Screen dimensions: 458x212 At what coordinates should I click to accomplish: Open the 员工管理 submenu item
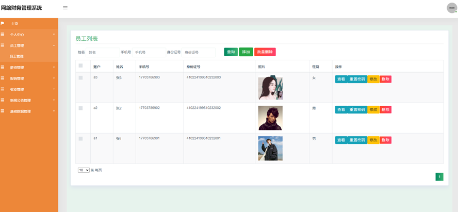click(17, 56)
